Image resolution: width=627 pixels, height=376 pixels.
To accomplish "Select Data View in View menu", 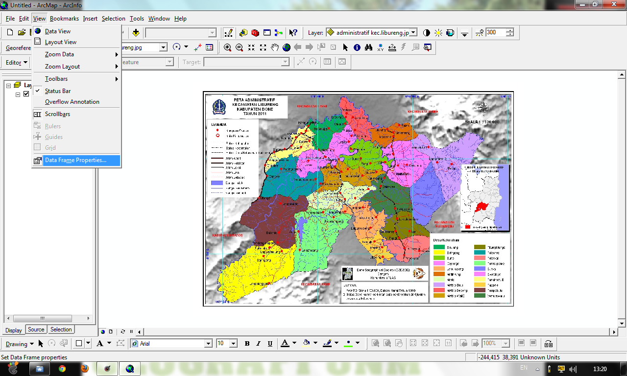I will [x=76, y=31].
